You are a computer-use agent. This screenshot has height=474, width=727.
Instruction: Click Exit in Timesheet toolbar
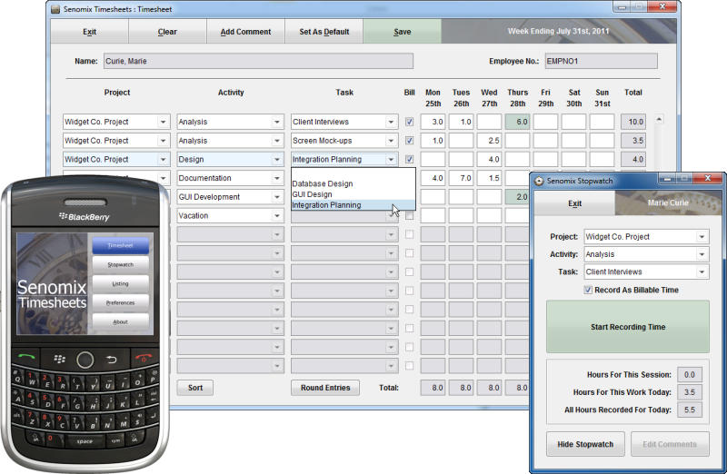pos(89,32)
